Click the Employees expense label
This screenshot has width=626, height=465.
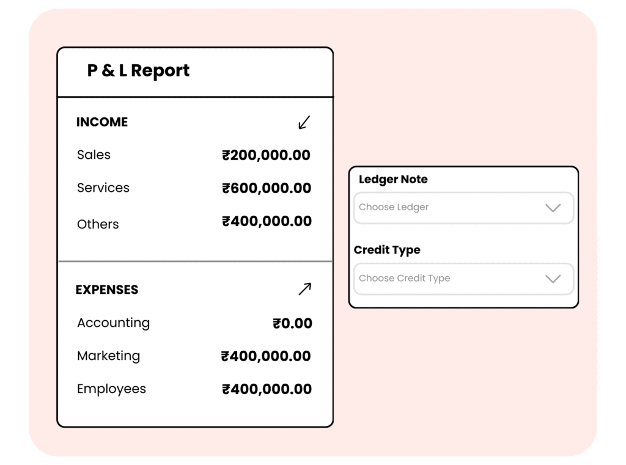tap(111, 389)
